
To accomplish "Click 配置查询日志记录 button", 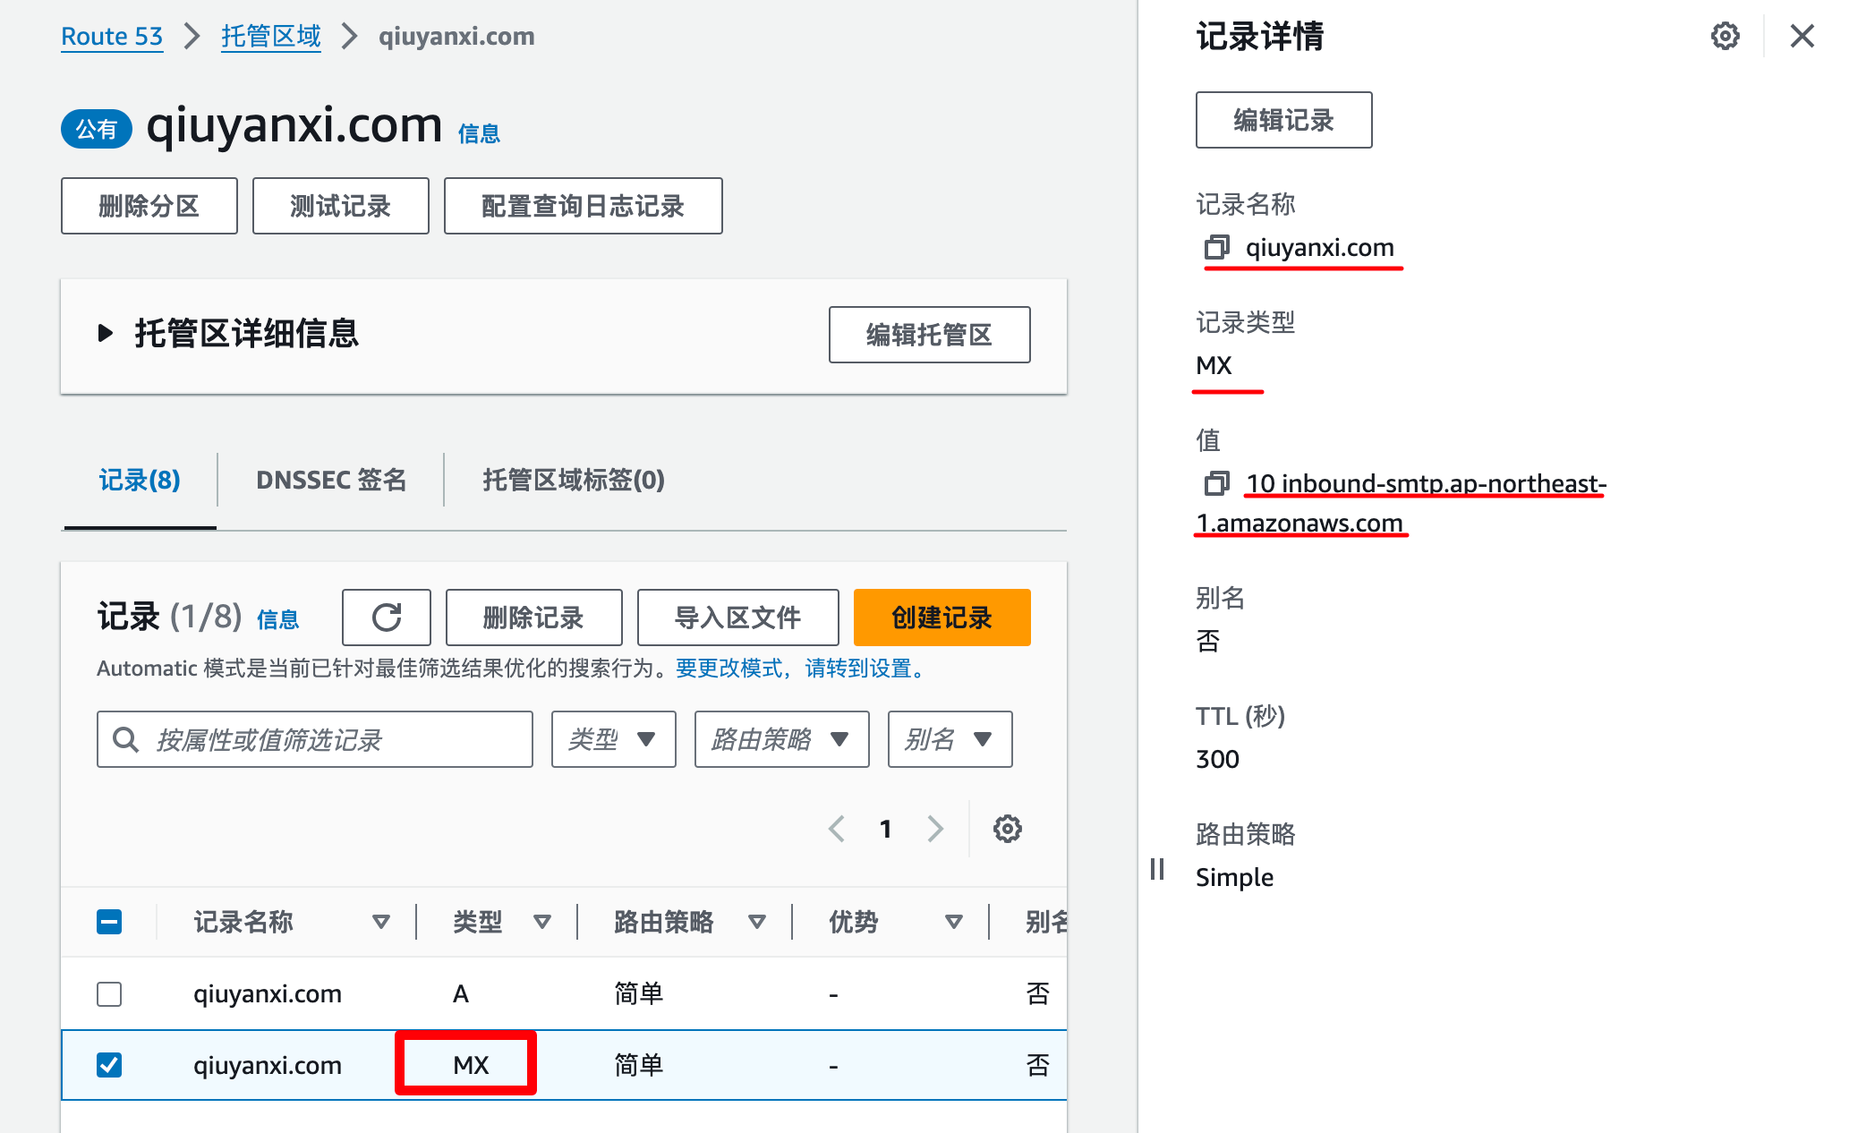I will click(584, 206).
